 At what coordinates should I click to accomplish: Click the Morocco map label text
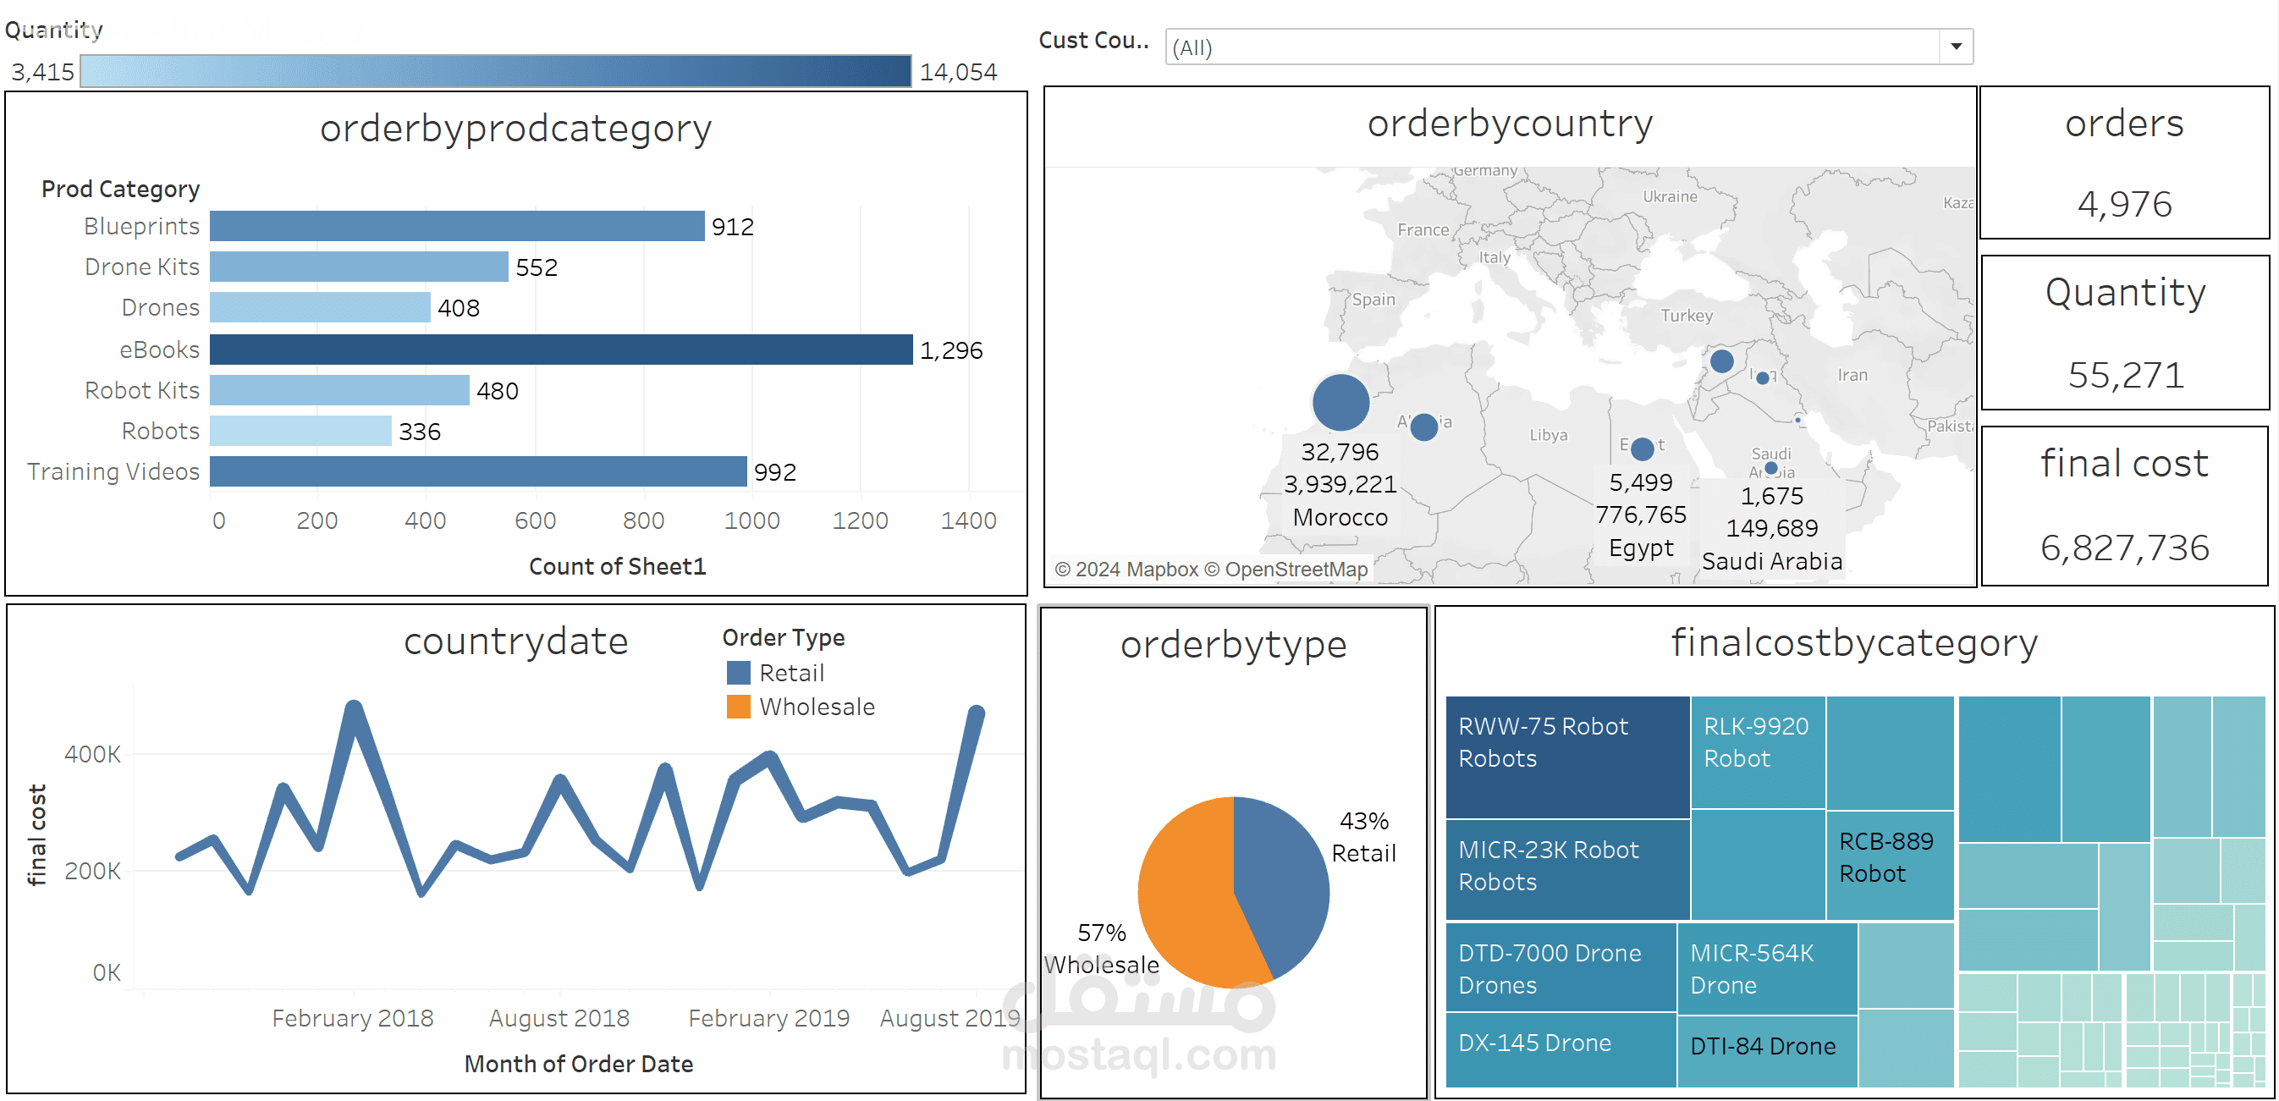coord(1340,517)
